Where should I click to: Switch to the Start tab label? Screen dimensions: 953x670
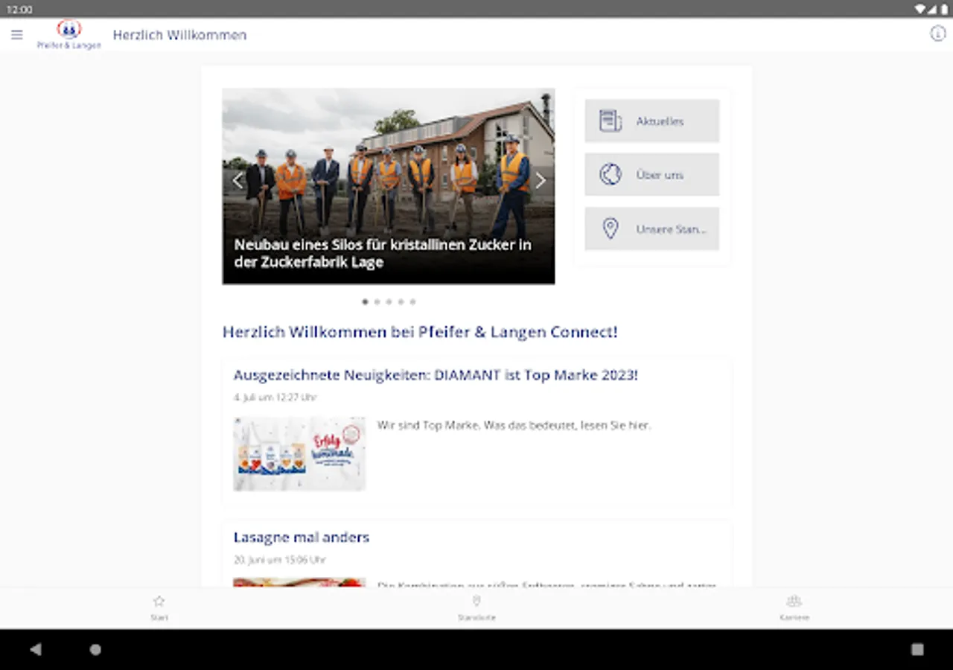[x=159, y=617]
